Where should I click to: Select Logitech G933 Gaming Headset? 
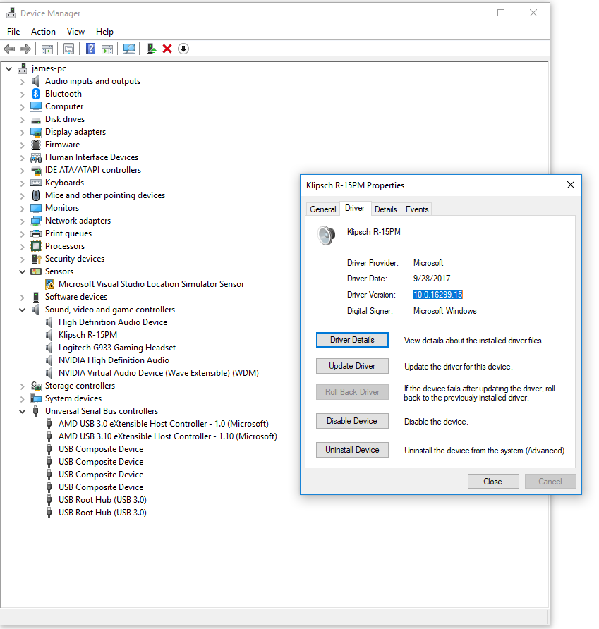pos(117,348)
